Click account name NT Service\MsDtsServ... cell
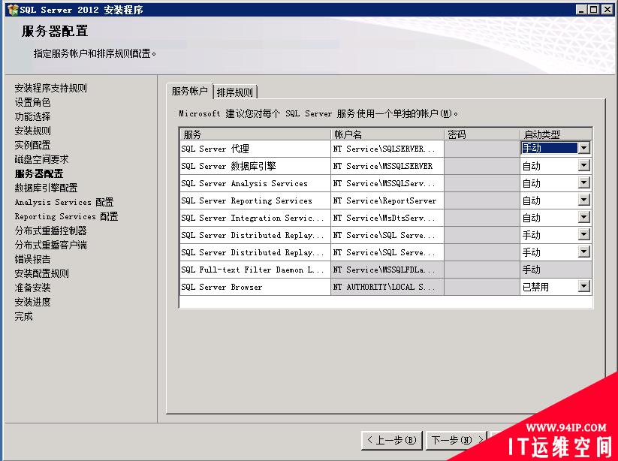 tap(387, 218)
